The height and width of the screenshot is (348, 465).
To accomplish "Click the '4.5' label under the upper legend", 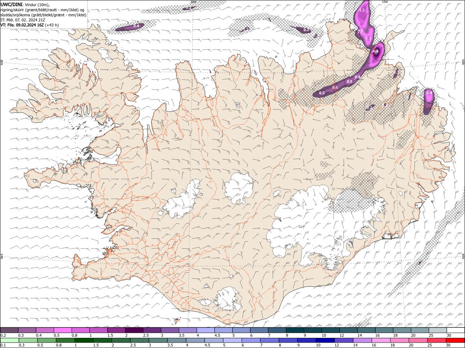I will (x=217, y=335).
